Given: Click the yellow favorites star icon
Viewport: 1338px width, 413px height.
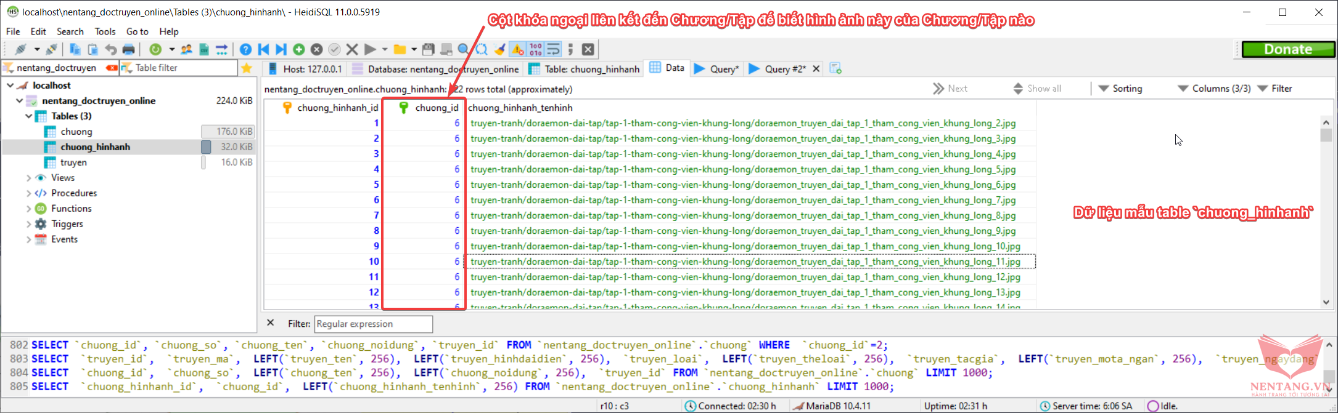Looking at the screenshot, I should pos(247,68).
